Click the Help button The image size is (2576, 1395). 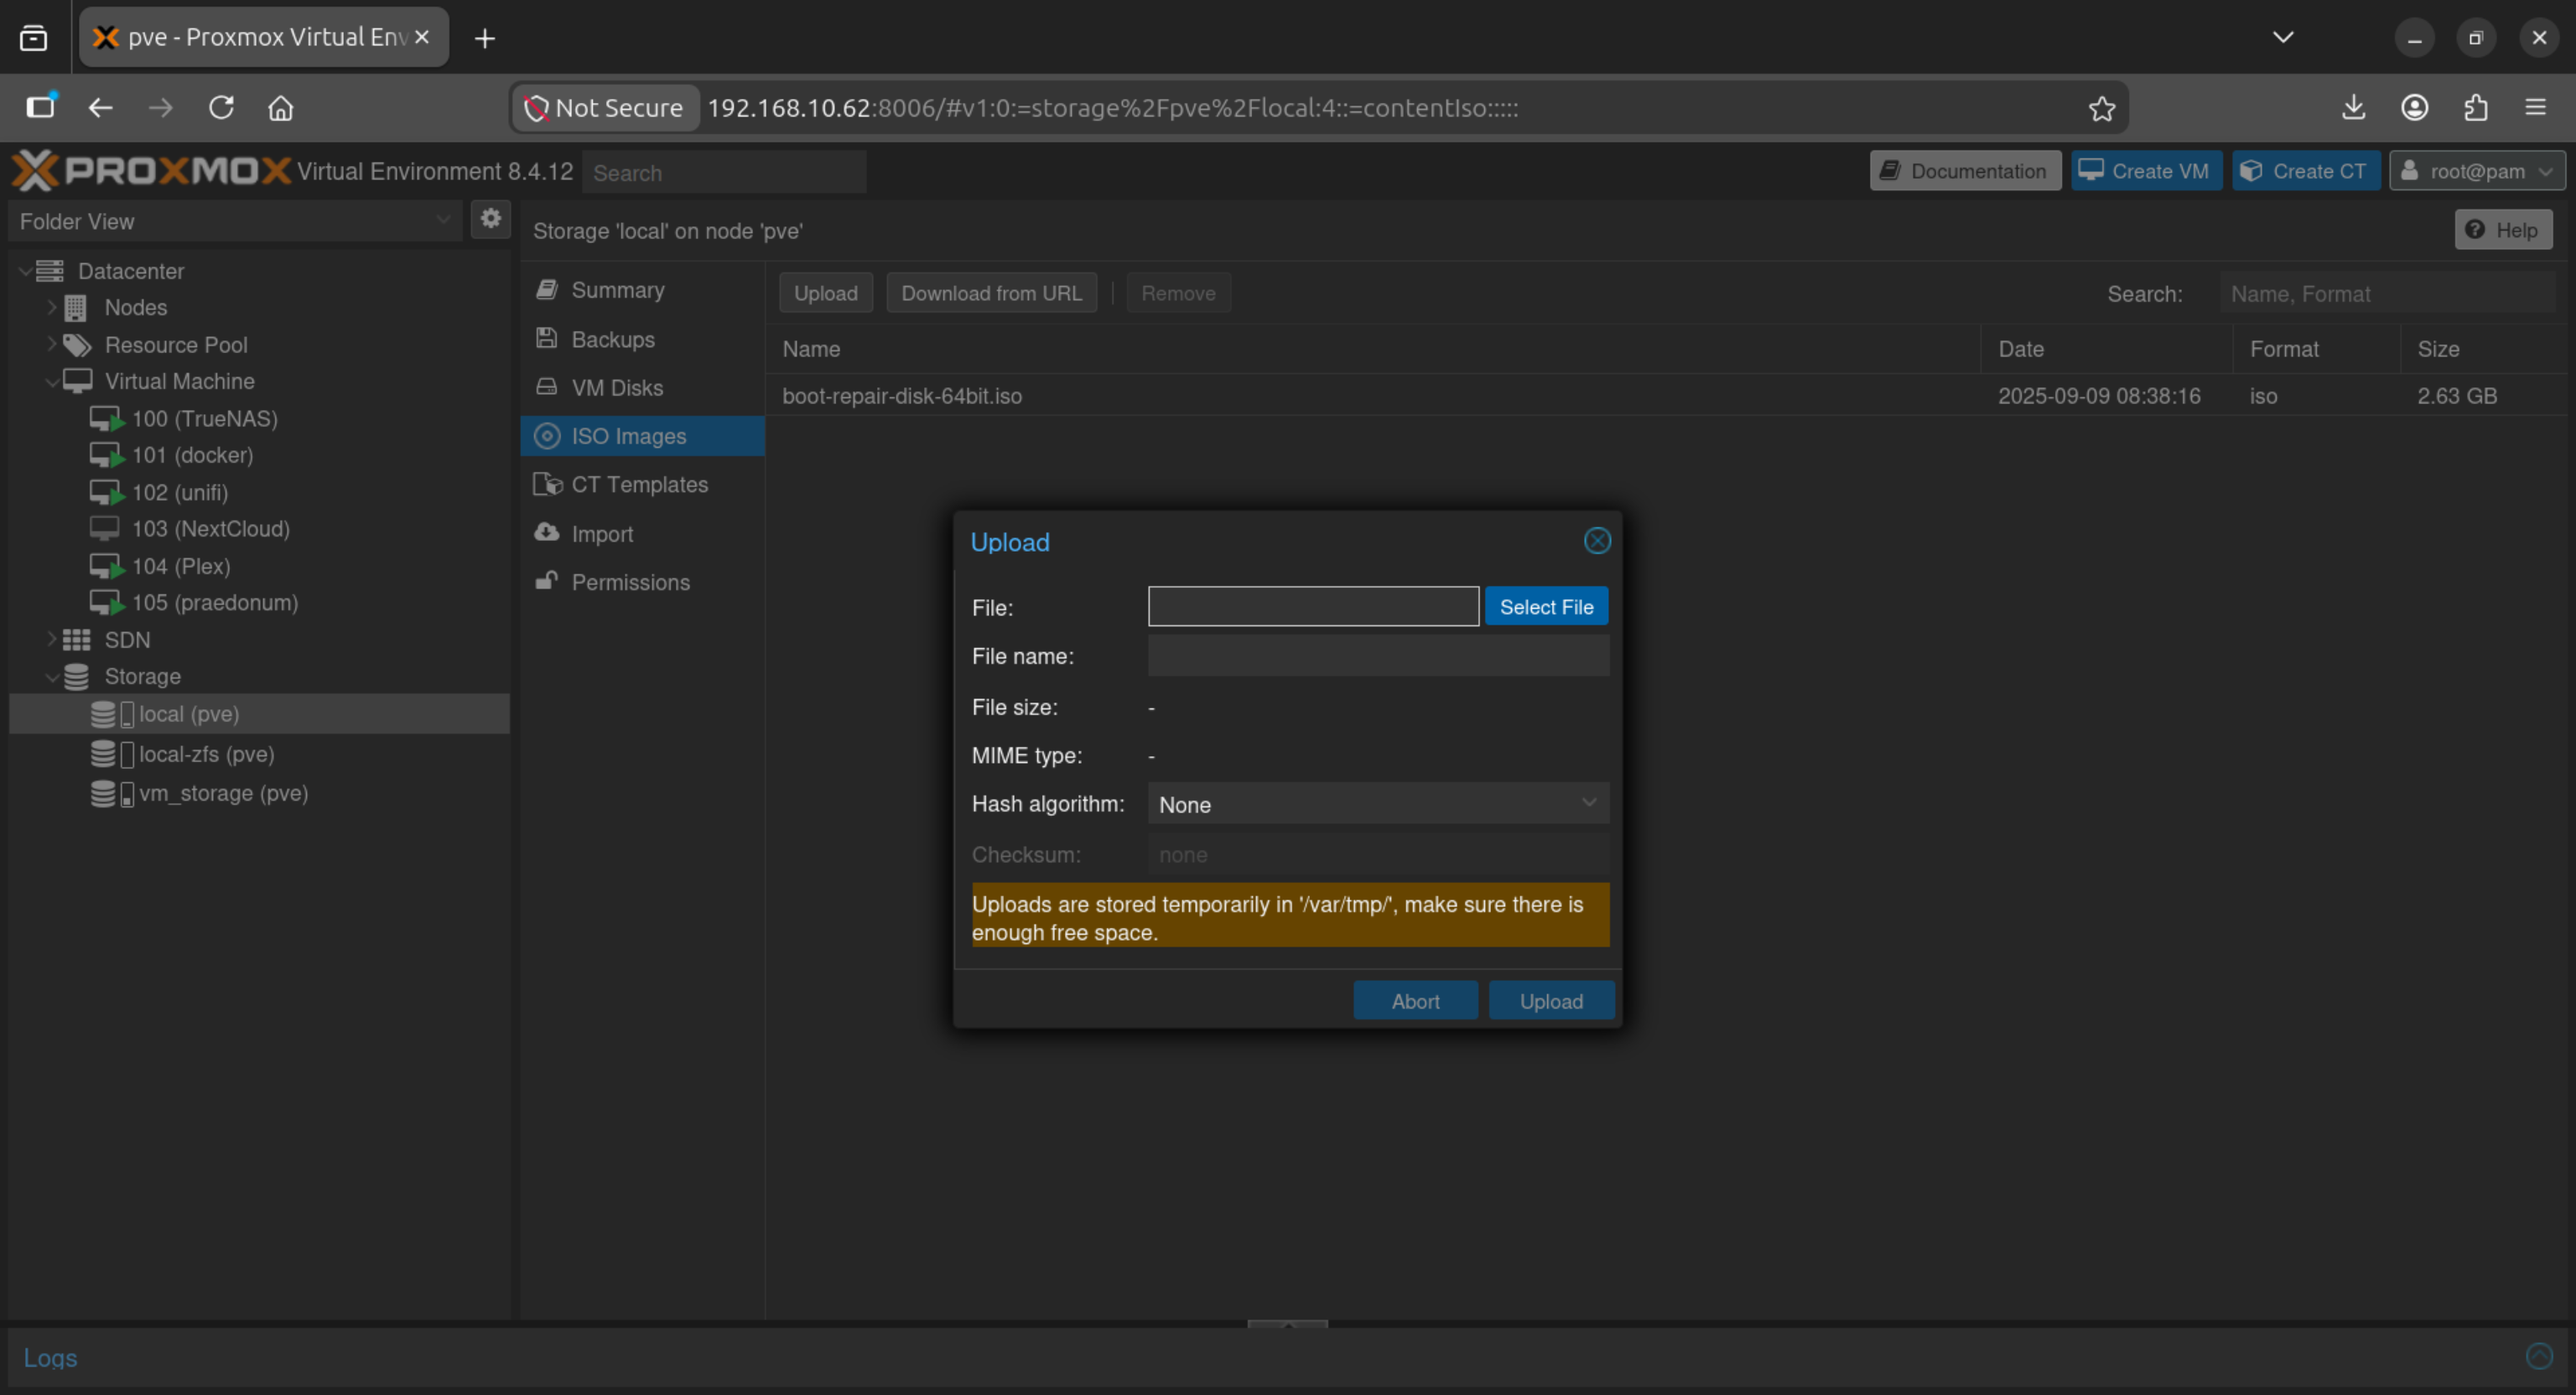2503,230
